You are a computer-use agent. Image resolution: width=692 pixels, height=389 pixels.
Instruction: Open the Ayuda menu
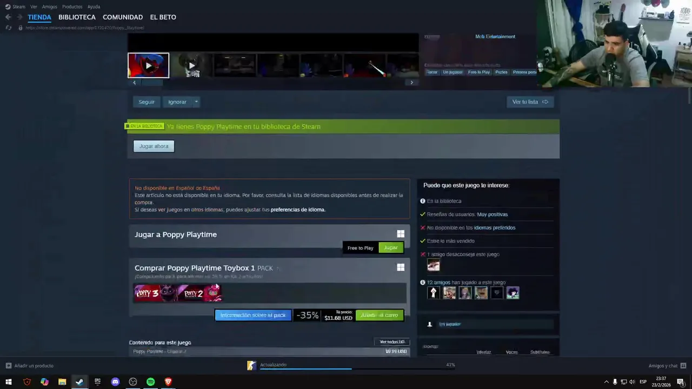(94, 6)
